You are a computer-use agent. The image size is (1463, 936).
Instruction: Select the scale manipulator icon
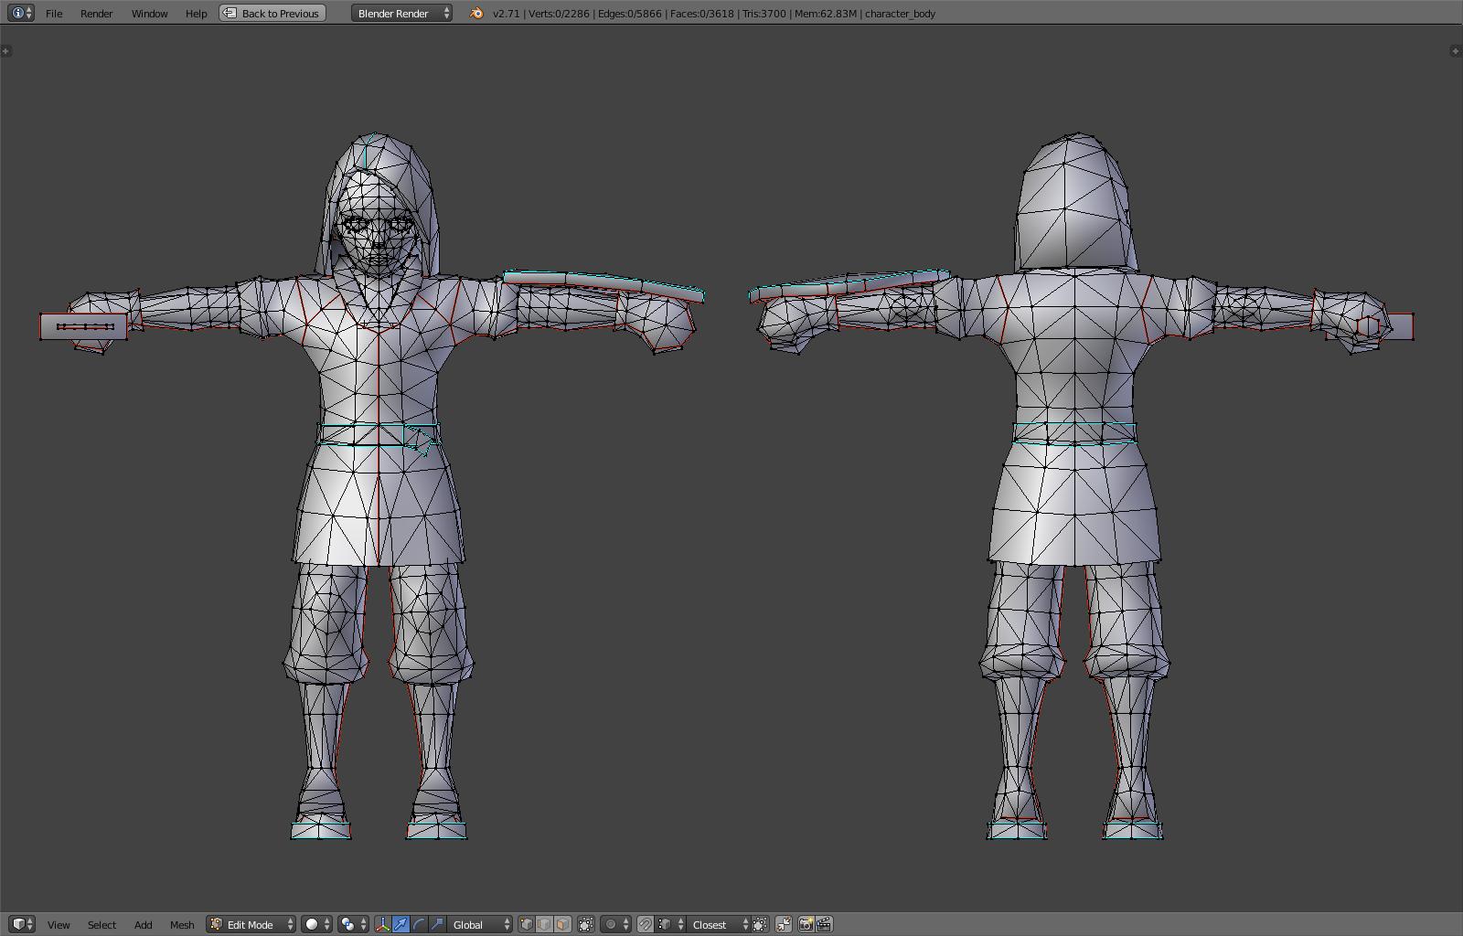coord(437,924)
